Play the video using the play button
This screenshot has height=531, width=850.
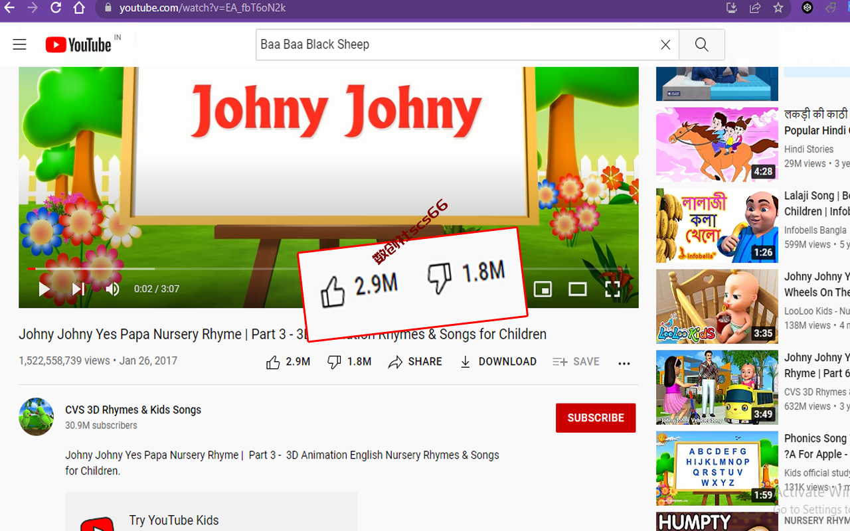[44, 289]
